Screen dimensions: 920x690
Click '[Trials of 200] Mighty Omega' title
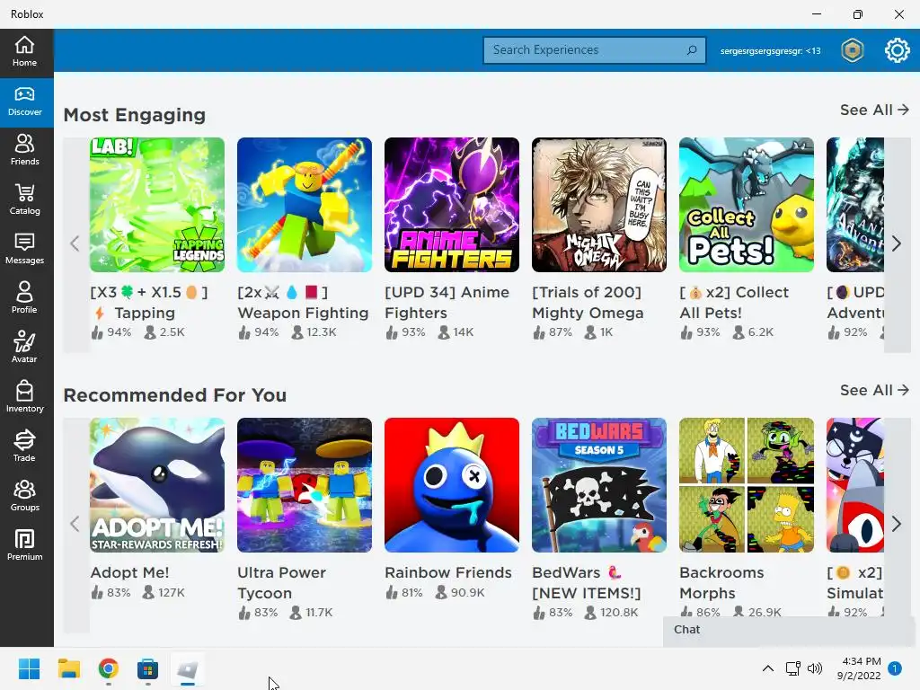tap(588, 302)
